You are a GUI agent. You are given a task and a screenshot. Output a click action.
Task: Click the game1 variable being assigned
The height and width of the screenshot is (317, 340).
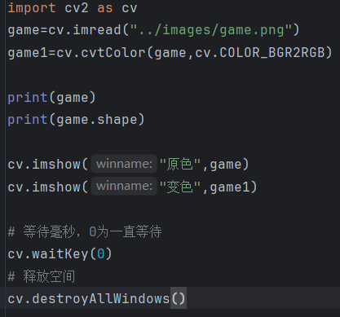click(28, 53)
